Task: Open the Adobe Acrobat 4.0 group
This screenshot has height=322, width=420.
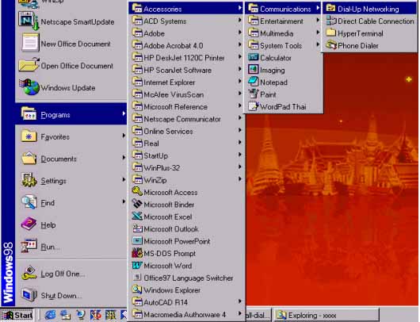Action: [186, 45]
